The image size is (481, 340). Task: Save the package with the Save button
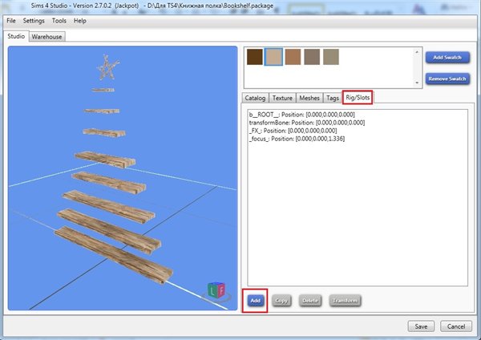tap(421, 326)
